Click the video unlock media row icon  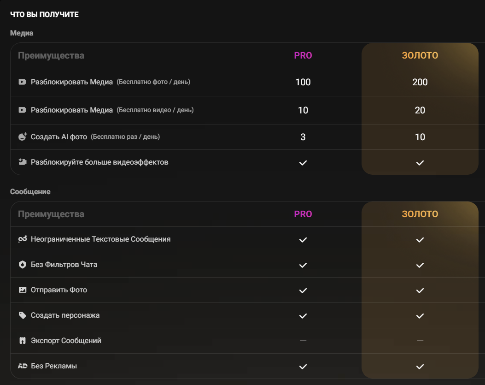(22, 110)
